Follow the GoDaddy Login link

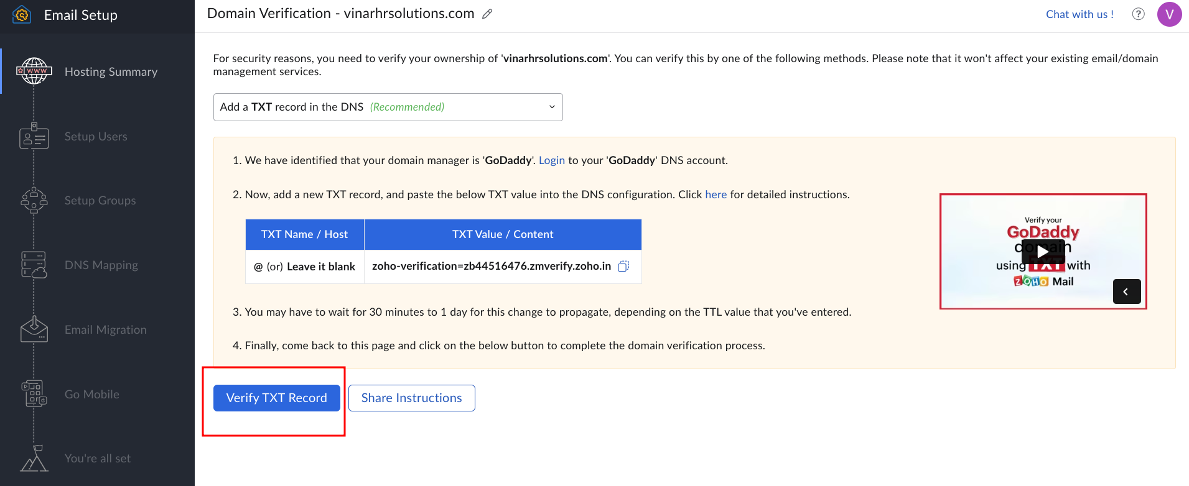pos(551,160)
